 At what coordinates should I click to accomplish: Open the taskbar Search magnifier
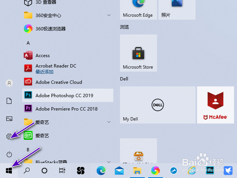coord(27,171)
